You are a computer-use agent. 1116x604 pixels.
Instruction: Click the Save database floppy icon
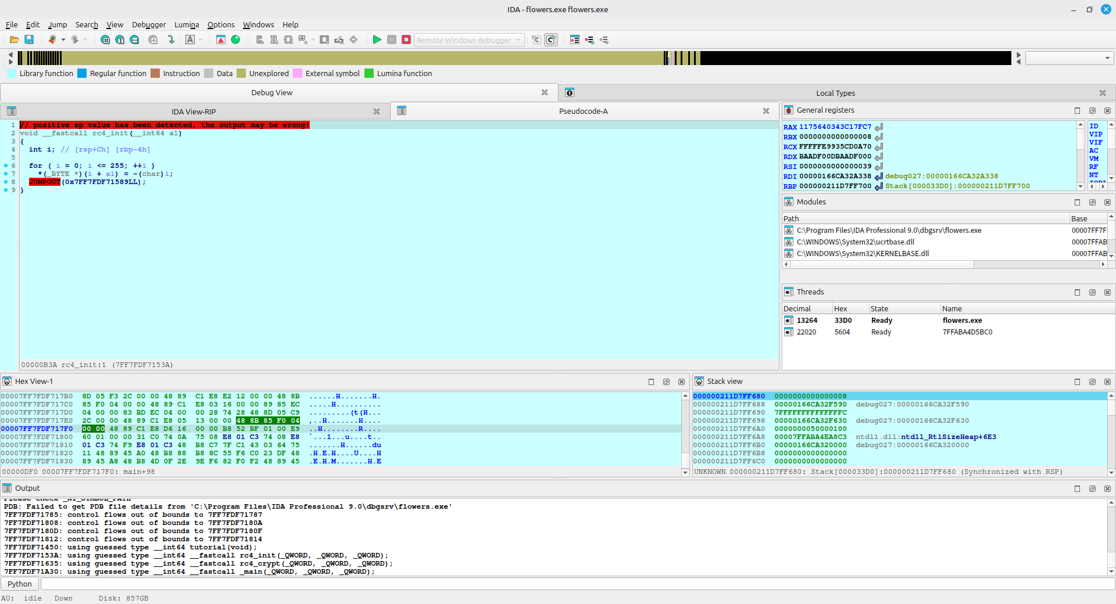[x=29, y=39]
